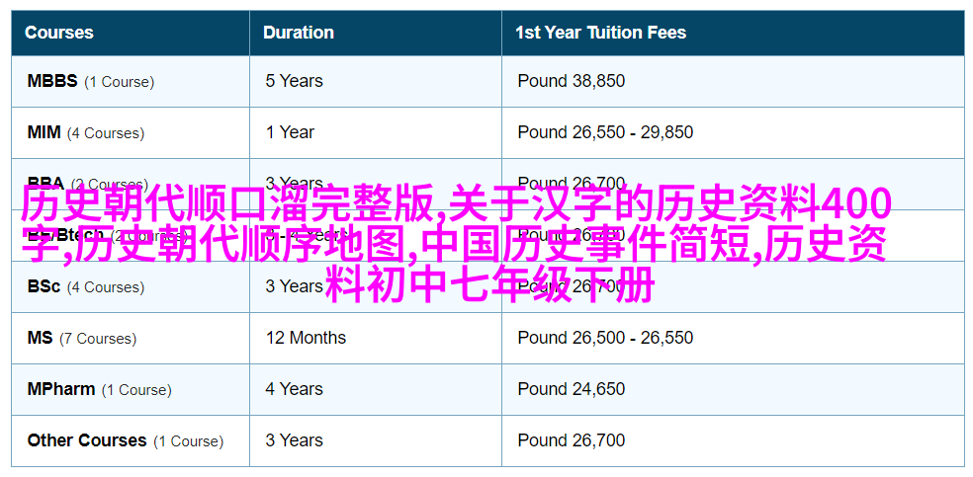The height and width of the screenshot is (477, 973).
Task: Click the 3 Years duration for Other Courses
Action: [294, 440]
